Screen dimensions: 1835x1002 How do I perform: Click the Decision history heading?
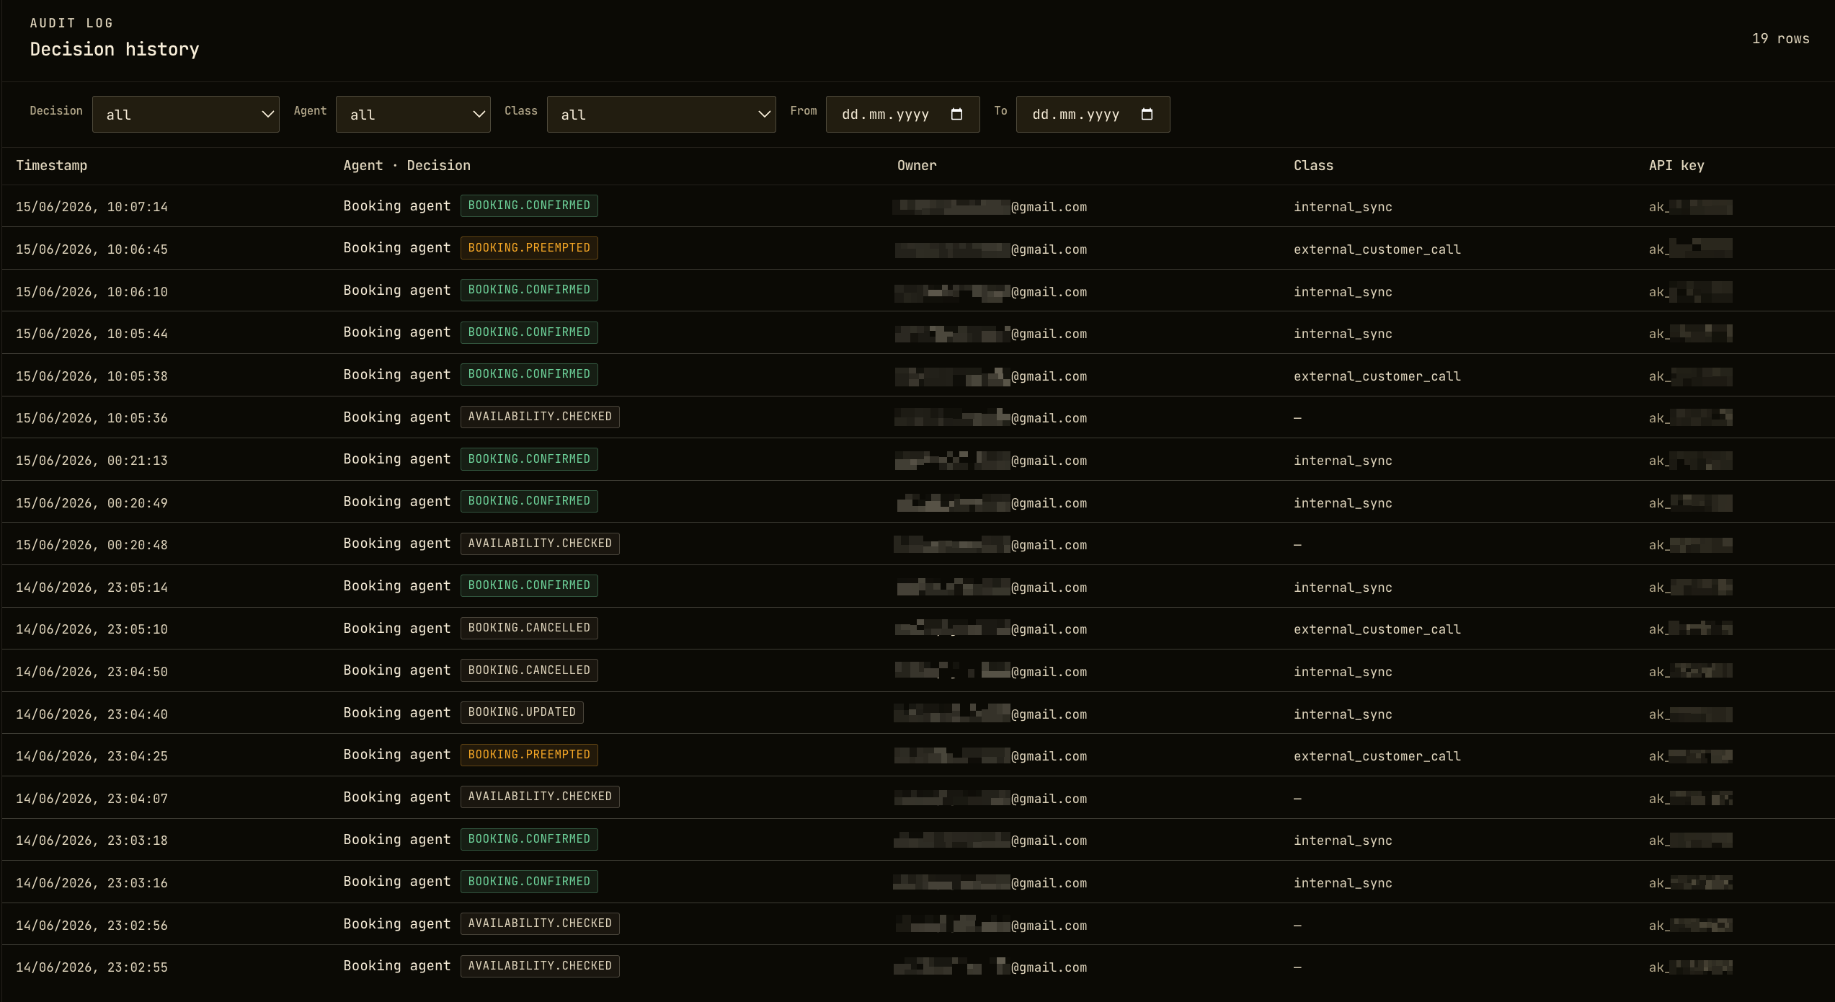[x=115, y=49]
